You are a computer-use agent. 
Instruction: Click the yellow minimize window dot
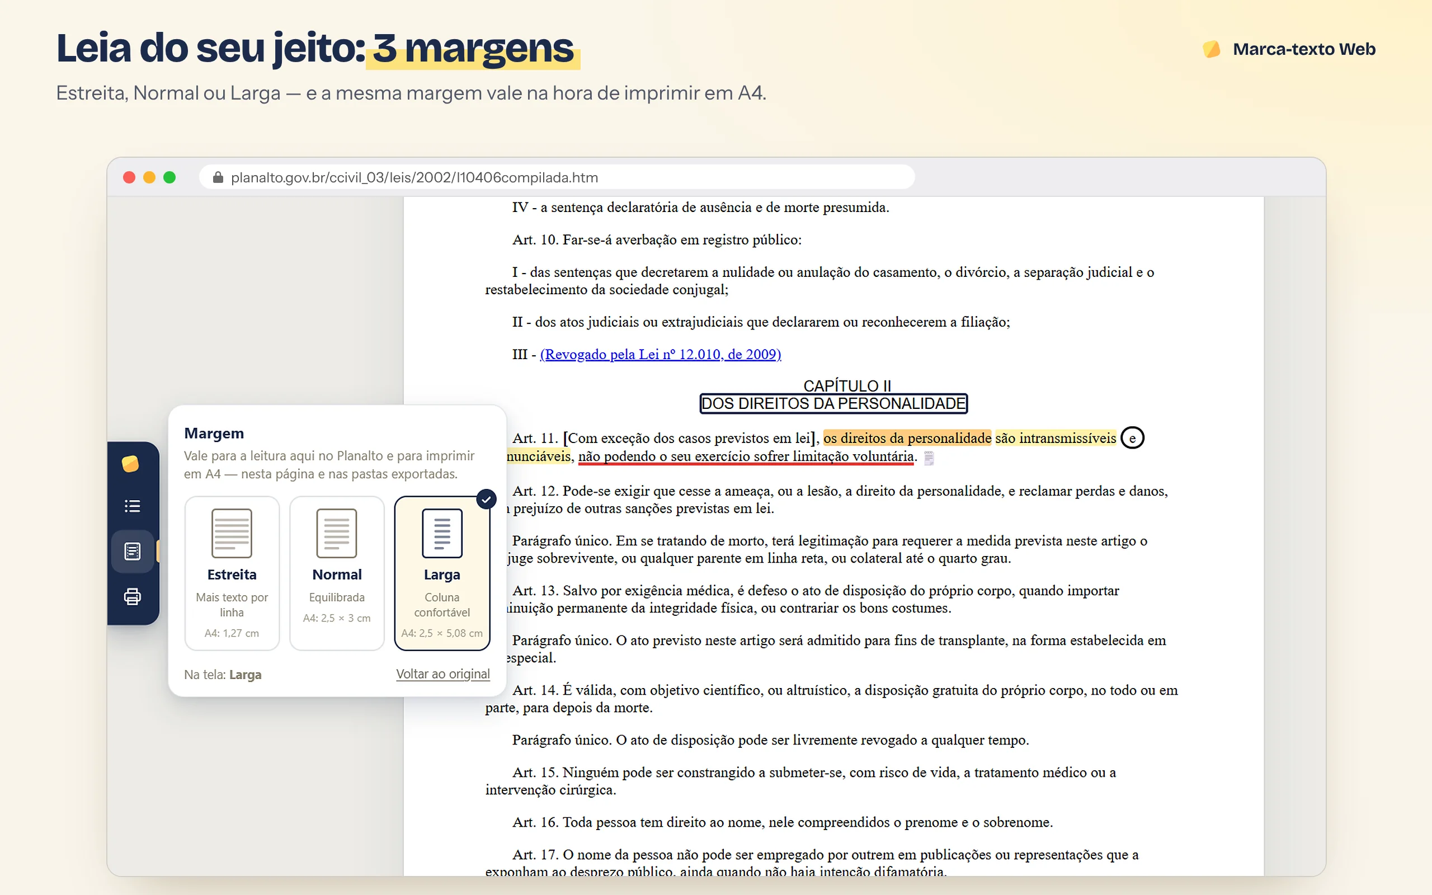click(x=149, y=177)
